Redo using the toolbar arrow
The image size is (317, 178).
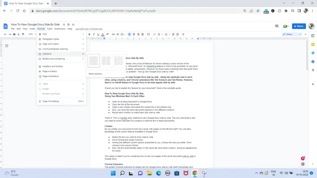click(x=10, y=34)
